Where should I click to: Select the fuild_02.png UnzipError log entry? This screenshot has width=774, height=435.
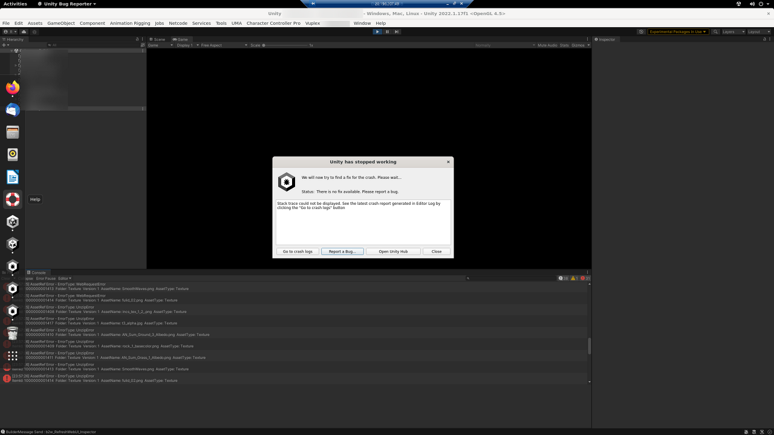[x=293, y=378]
